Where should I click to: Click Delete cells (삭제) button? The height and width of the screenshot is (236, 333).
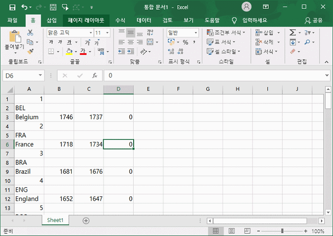point(265,42)
